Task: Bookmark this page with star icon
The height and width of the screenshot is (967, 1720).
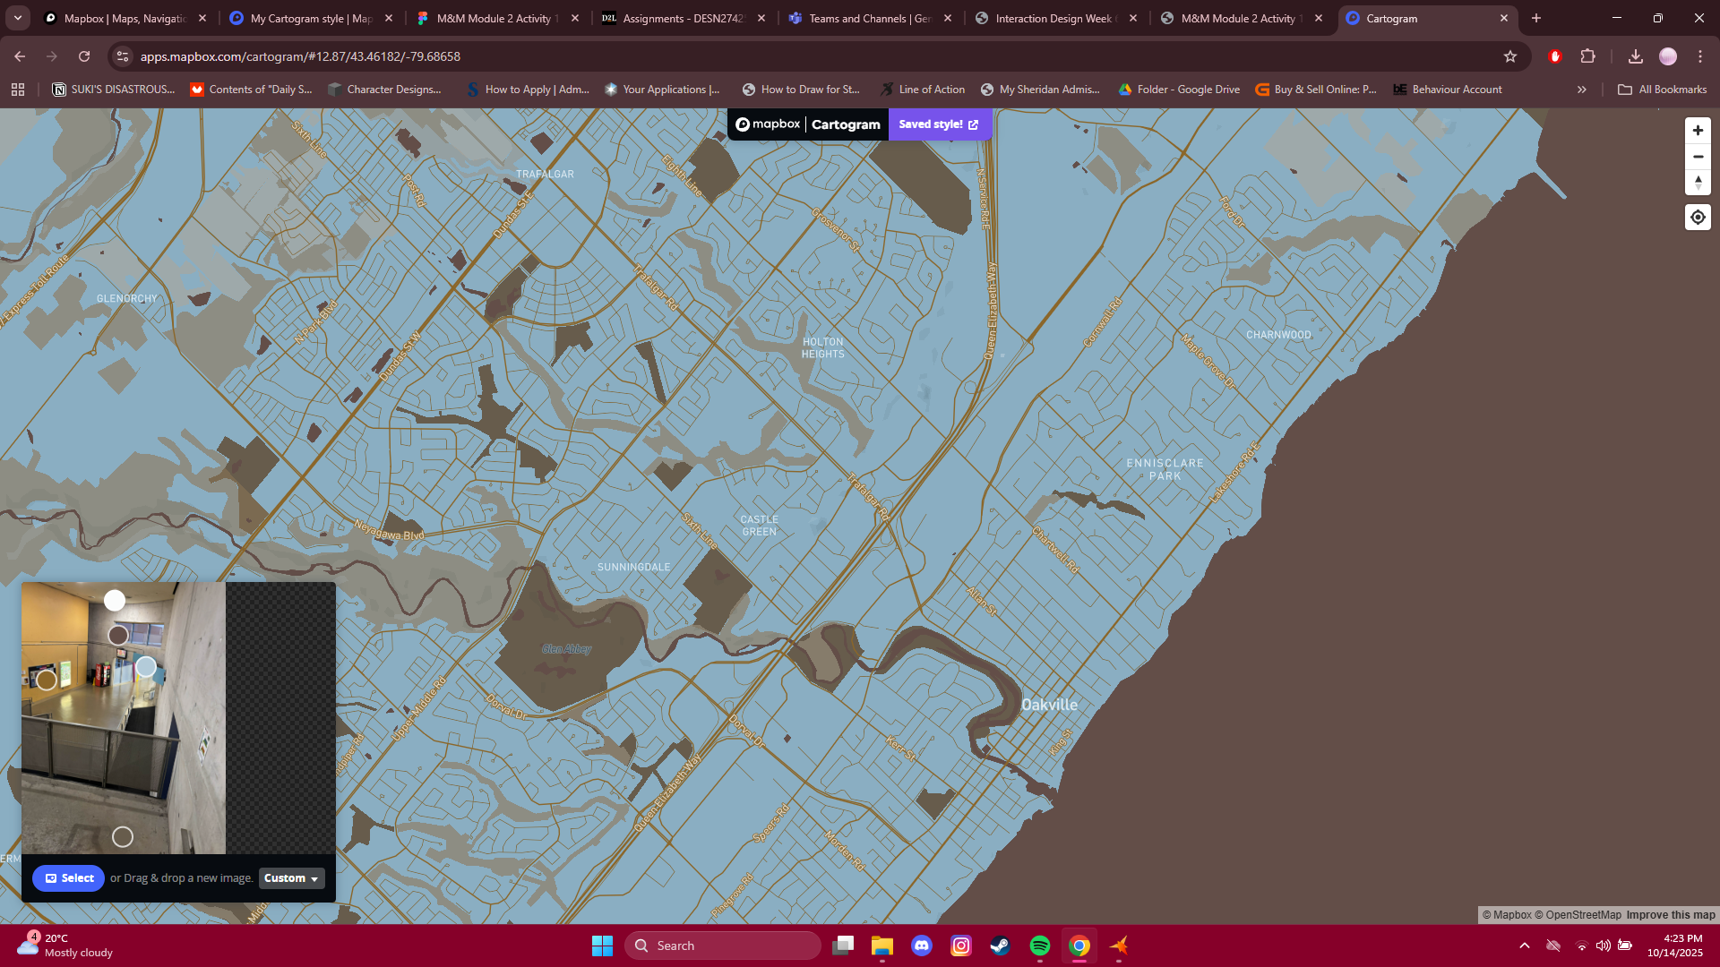Action: point(1510,56)
